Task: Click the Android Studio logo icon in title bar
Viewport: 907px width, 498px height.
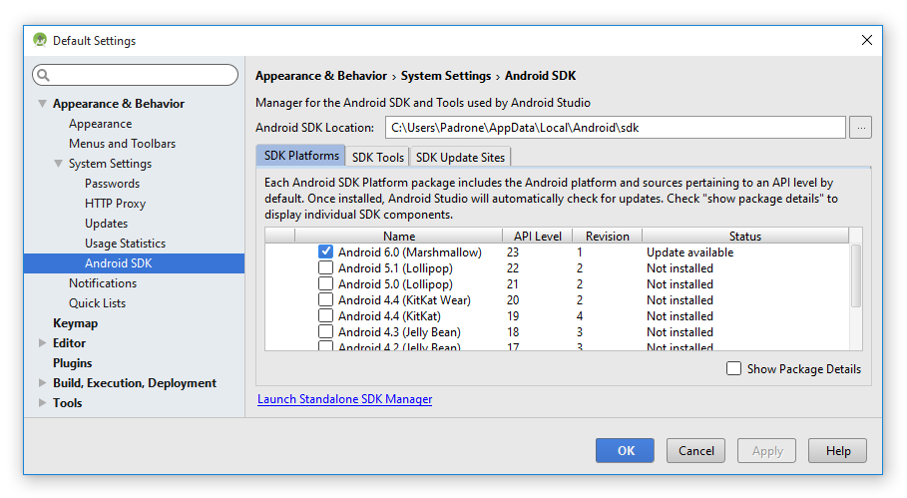Action: (40, 40)
